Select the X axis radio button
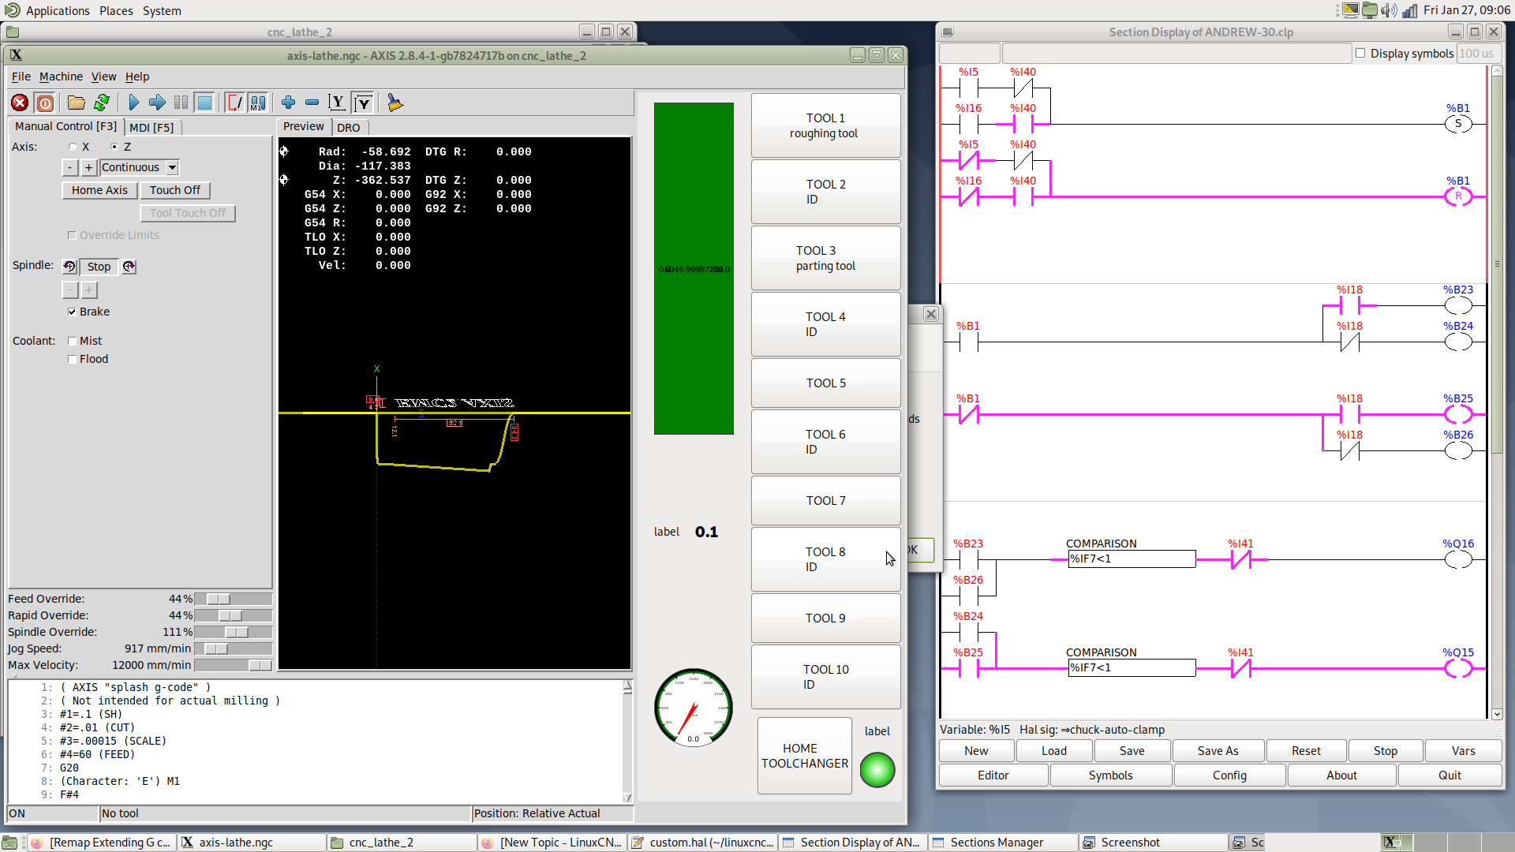 pyautogui.click(x=73, y=147)
